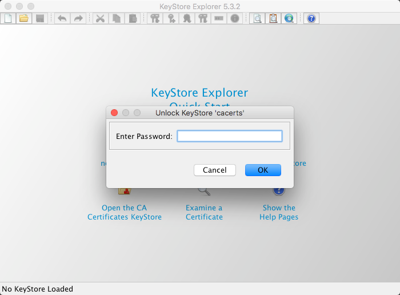400x295 pixels.
Task: Click the Undo arrow icon
Action: (x=62, y=18)
